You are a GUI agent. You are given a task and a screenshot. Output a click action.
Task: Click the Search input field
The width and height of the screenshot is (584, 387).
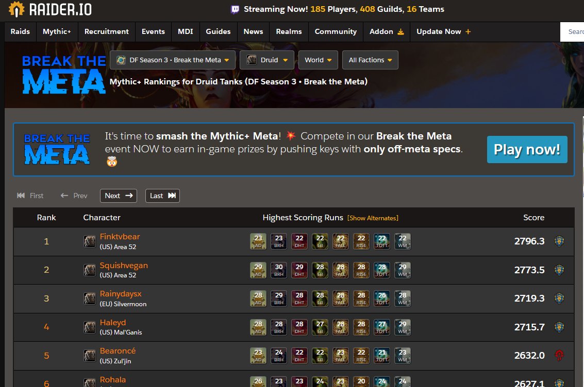(572, 31)
